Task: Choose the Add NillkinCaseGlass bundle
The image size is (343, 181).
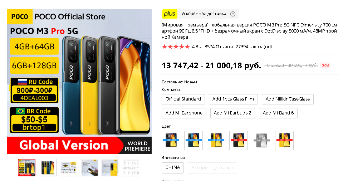Action: tap(288, 99)
